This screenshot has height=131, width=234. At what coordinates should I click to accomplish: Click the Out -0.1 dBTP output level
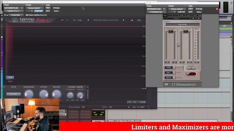coord(139,107)
